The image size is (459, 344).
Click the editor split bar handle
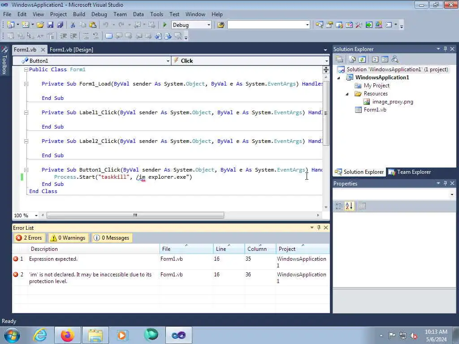point(326,69)
